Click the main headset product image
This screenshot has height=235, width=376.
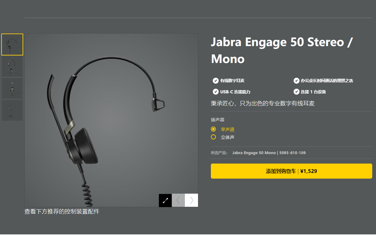pos(111,120)
